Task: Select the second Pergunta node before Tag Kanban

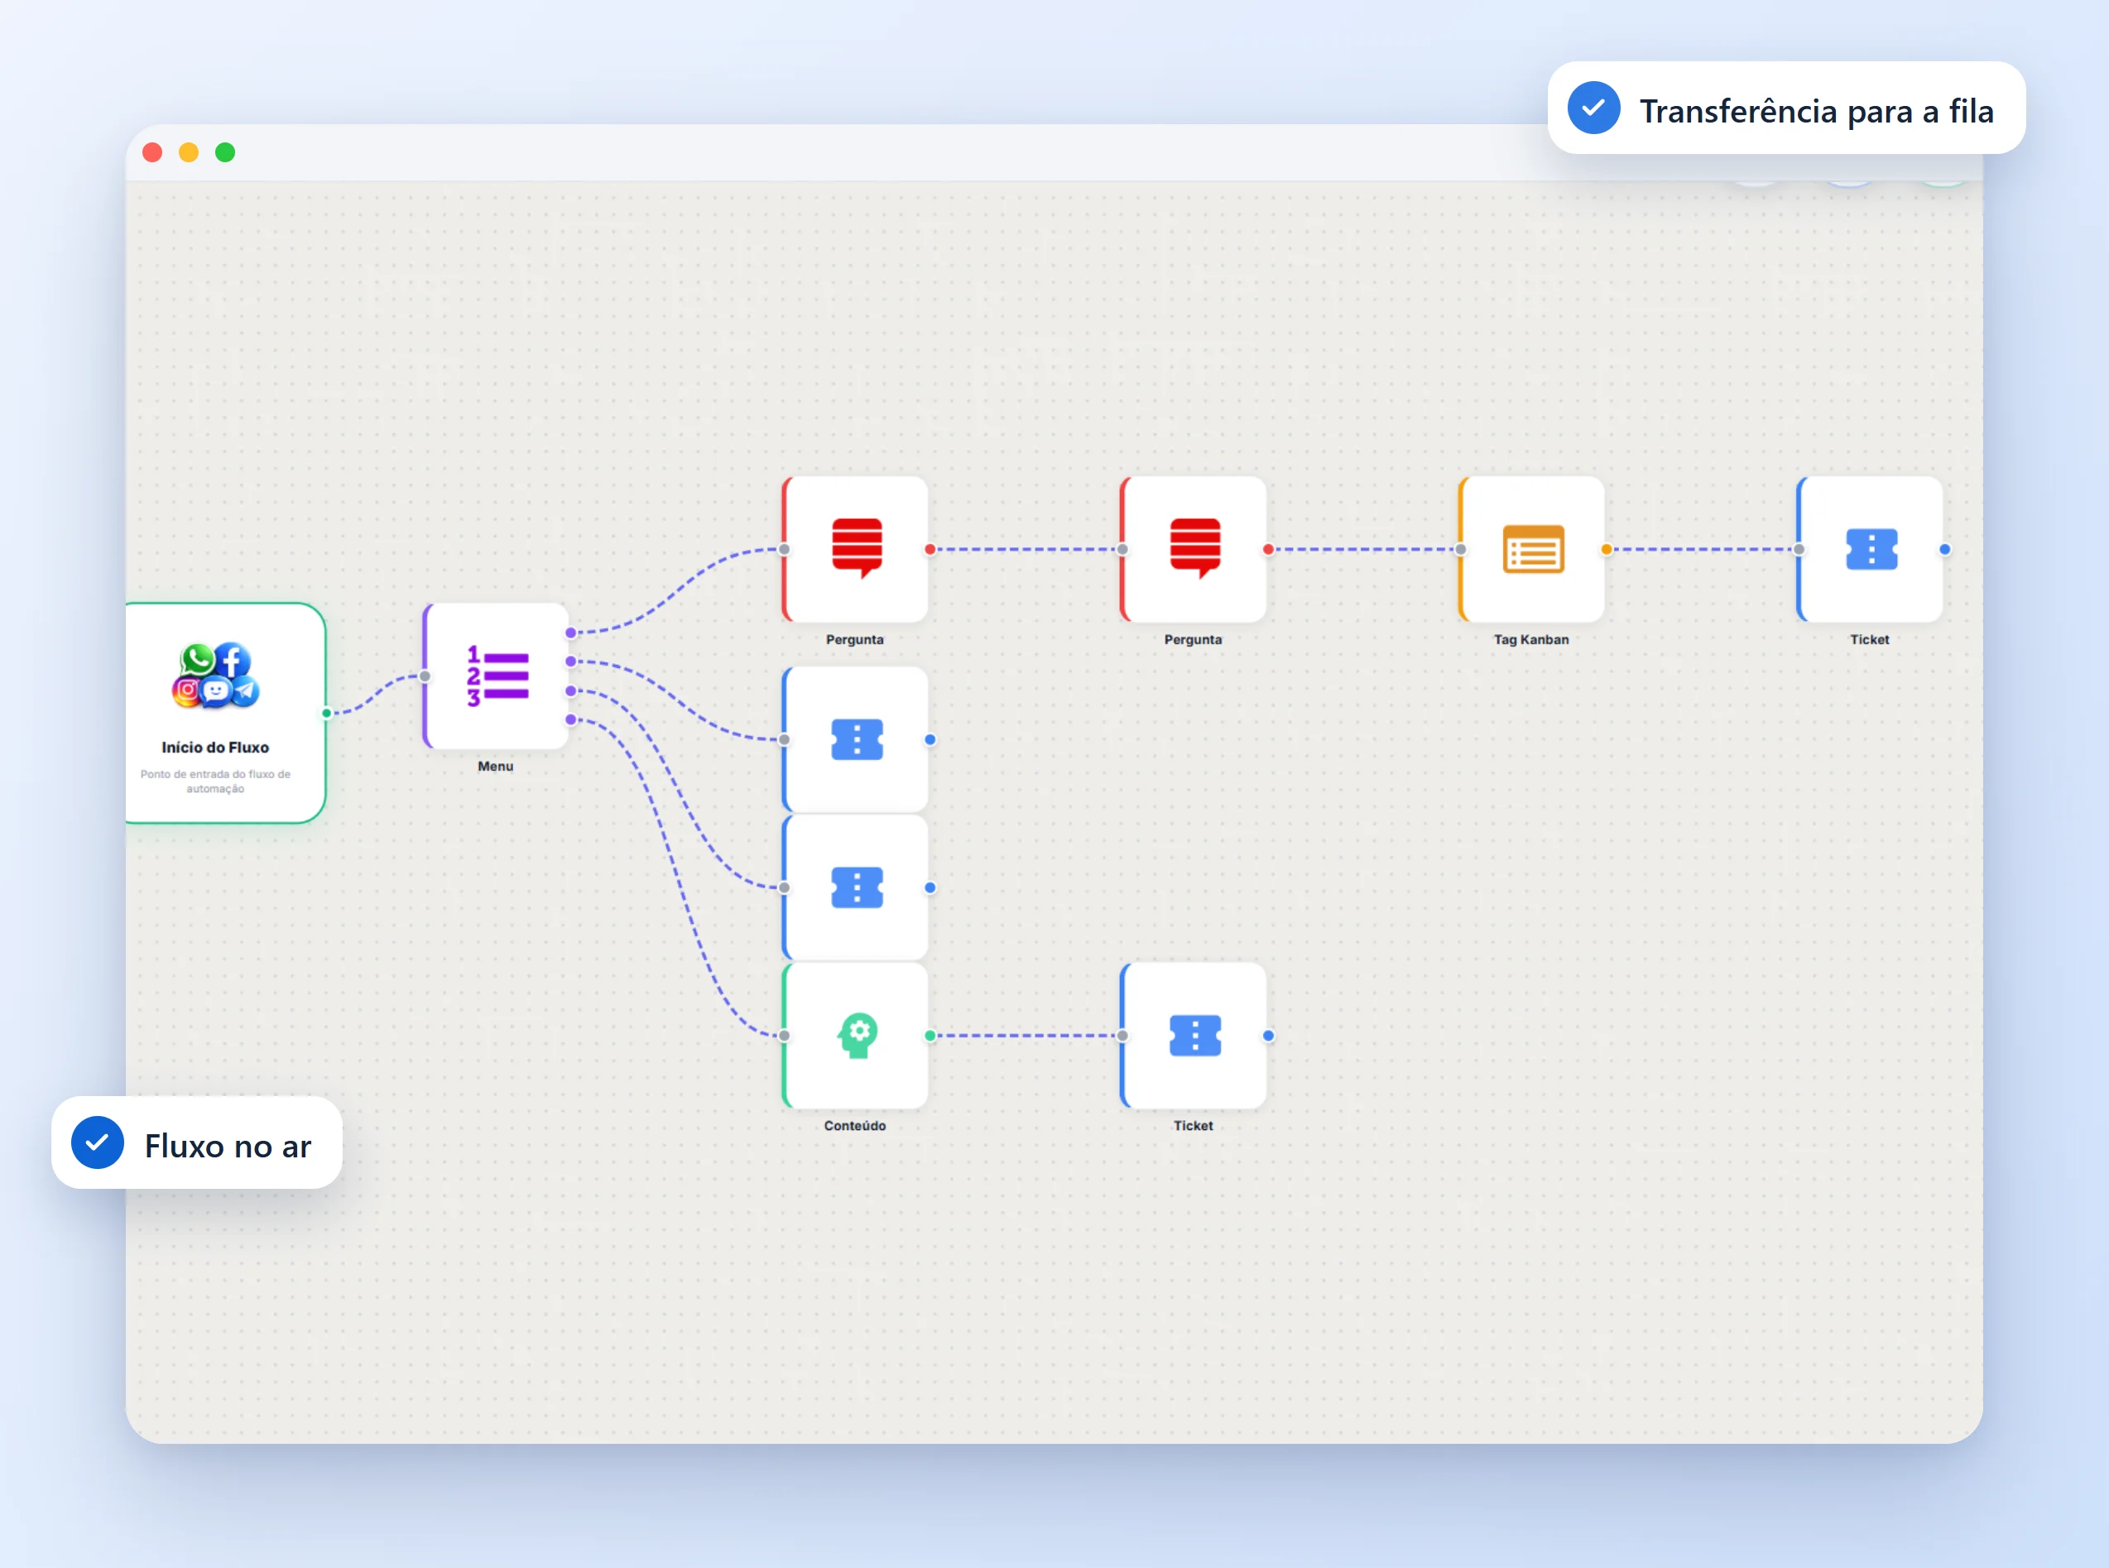Action: [x=1194, y=550]
